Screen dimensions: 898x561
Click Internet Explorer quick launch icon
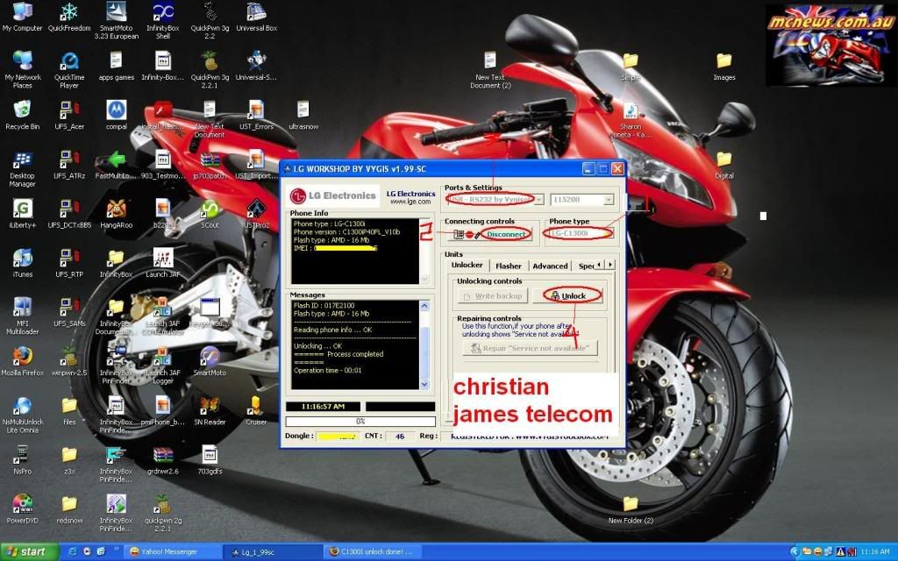73,552
